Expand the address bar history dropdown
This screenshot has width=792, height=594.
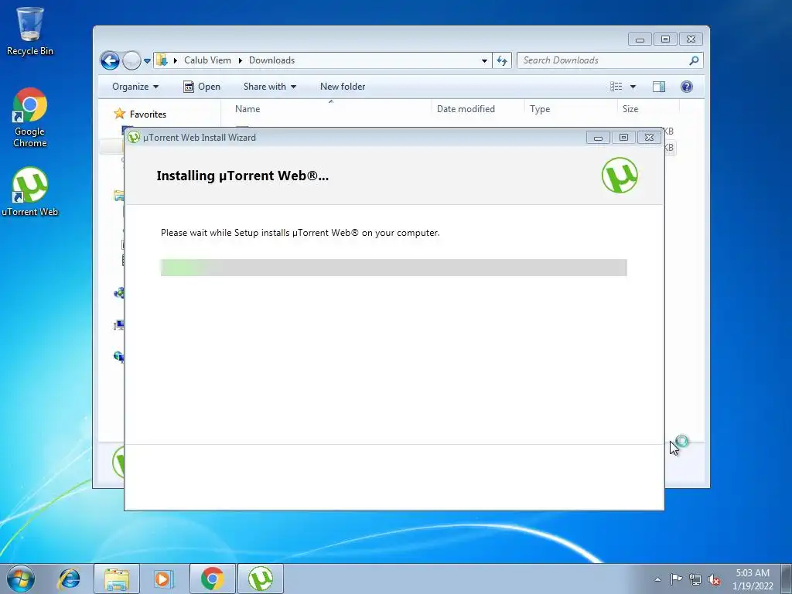point(484,60)
